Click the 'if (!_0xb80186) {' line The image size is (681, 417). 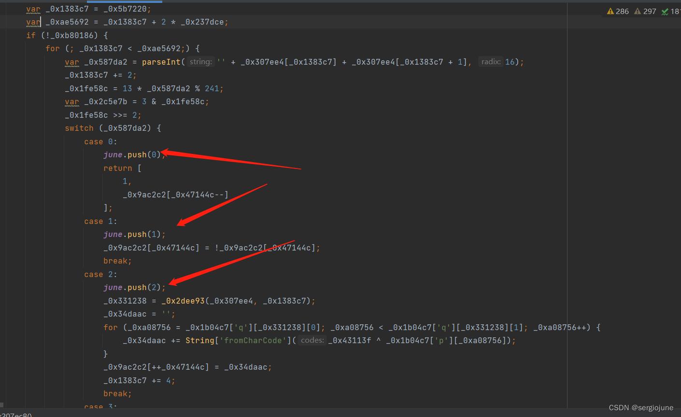67,35
